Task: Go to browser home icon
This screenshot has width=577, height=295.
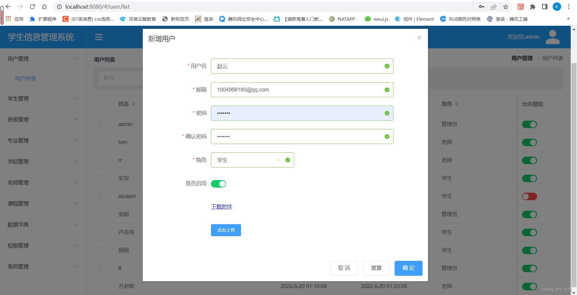Action: 44,7
